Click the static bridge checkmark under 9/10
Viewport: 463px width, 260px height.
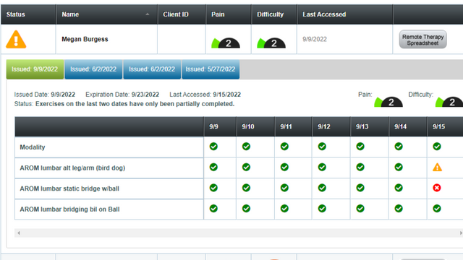point(246,188)
